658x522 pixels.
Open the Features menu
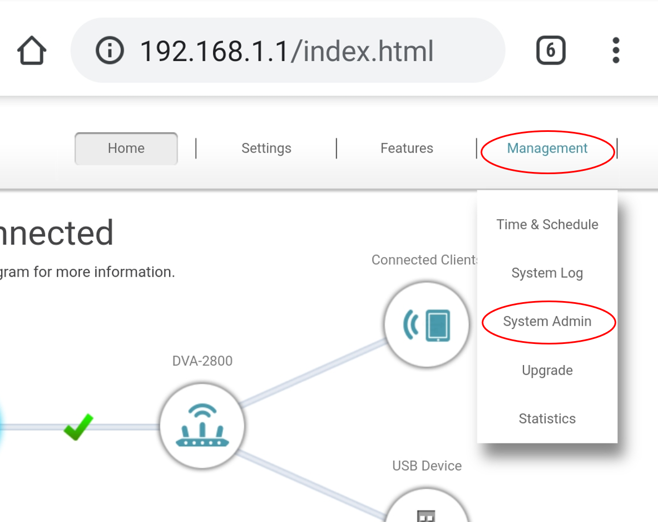point(407,148)
